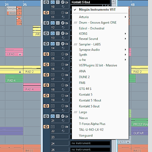Select the green PAD 4 clip
This screenshot has width=152, height=152.
14,78
